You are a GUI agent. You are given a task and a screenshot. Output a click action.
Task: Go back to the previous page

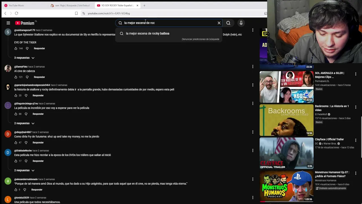pyautogui.click(x=5, y=13)
